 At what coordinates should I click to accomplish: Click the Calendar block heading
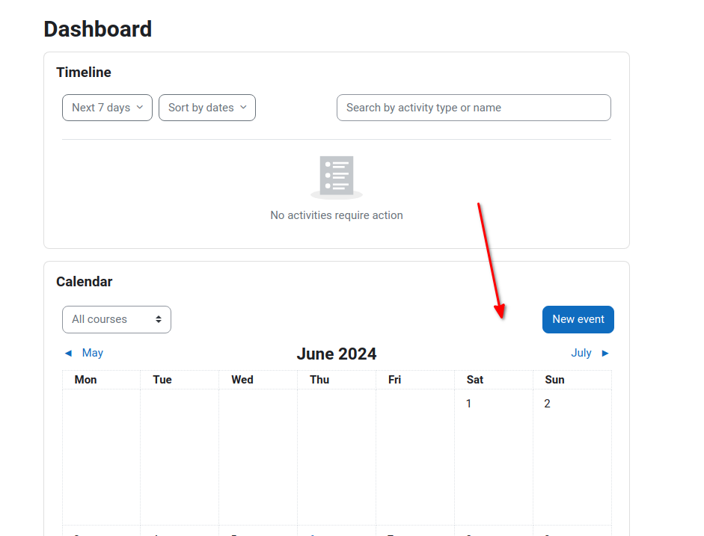tap(84, 282)
